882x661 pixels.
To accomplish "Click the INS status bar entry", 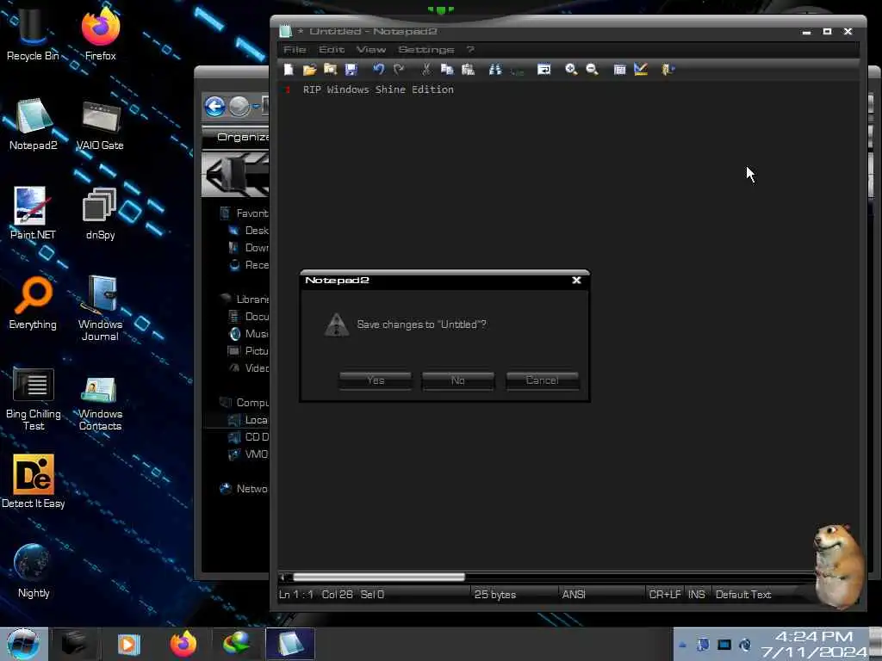I will click(696, 594).
